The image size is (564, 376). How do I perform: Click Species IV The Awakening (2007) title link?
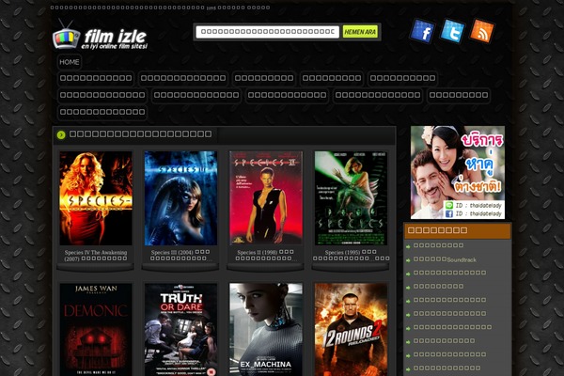point(96,256)
